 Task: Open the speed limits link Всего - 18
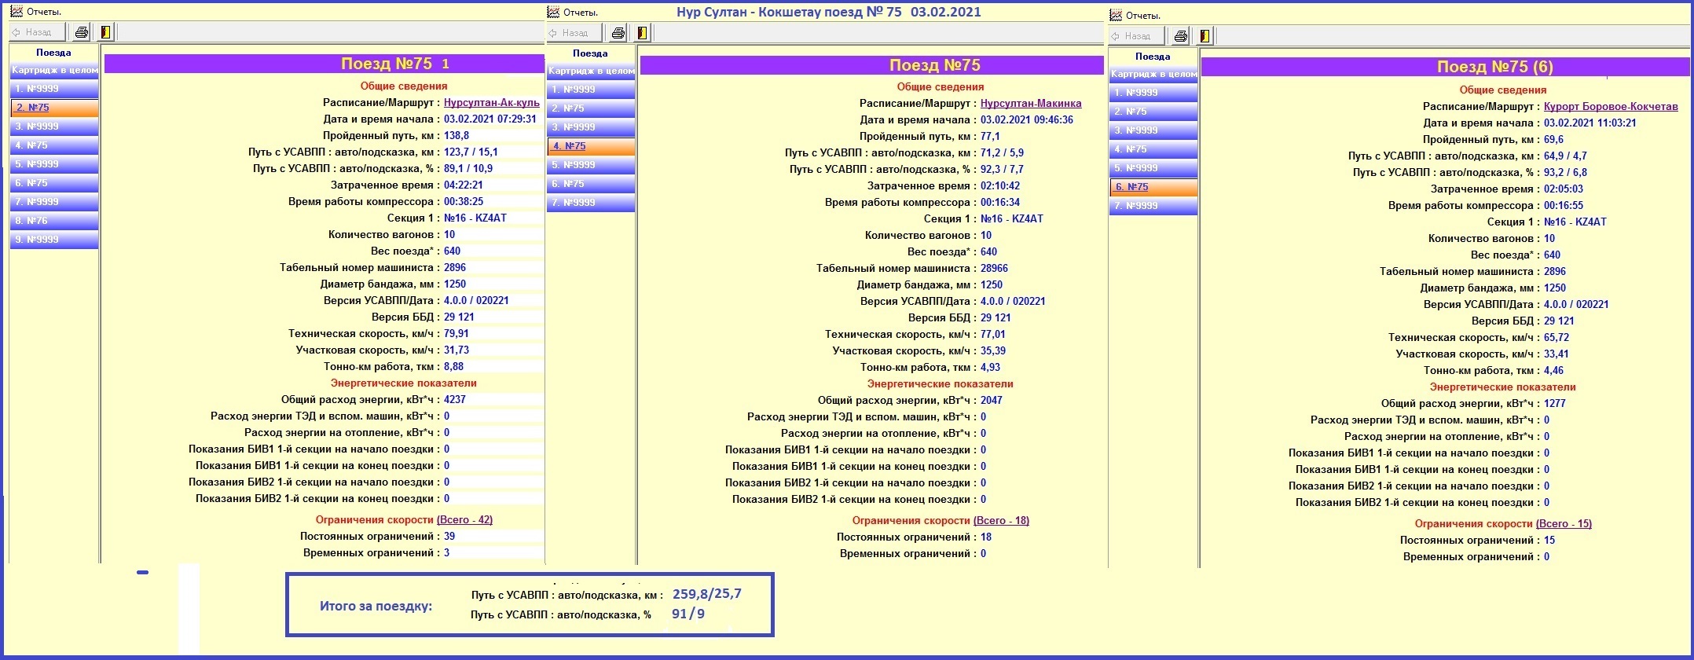(1000, 521)
